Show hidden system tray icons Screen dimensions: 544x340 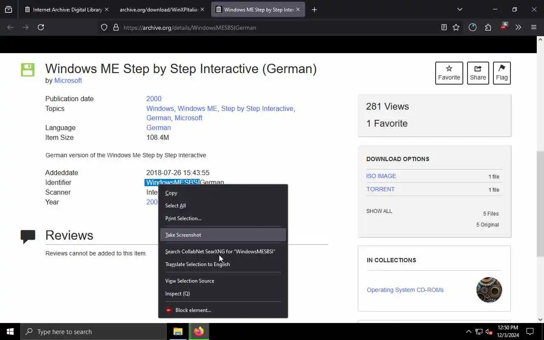pos(468,331)
